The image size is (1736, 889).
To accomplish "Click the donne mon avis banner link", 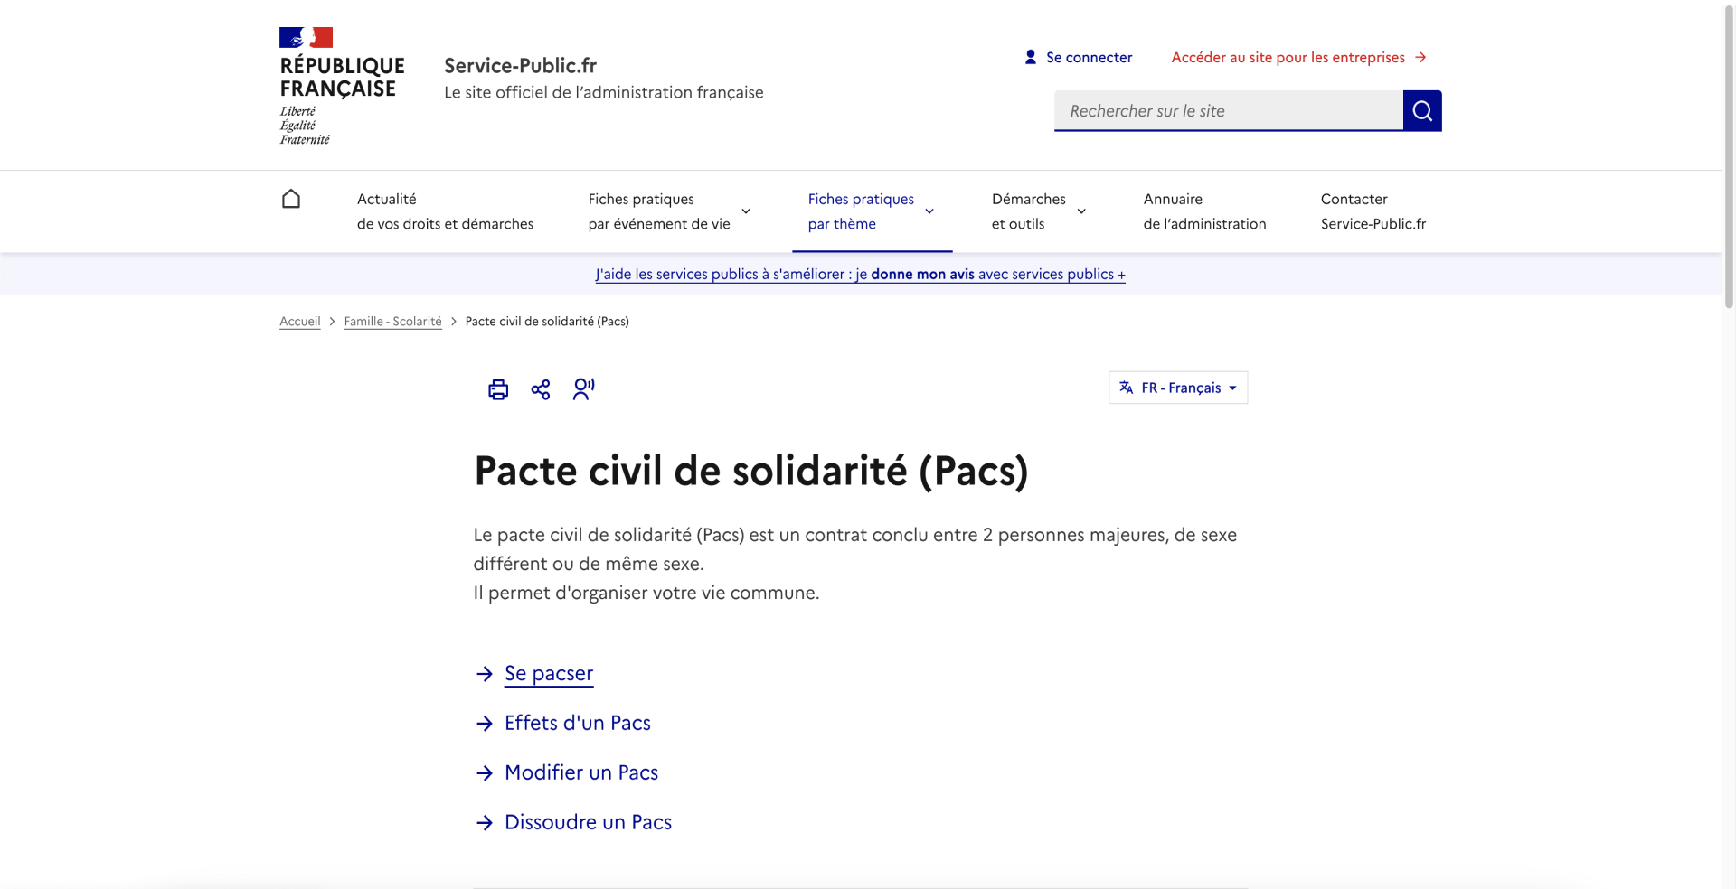I will 860,274.
